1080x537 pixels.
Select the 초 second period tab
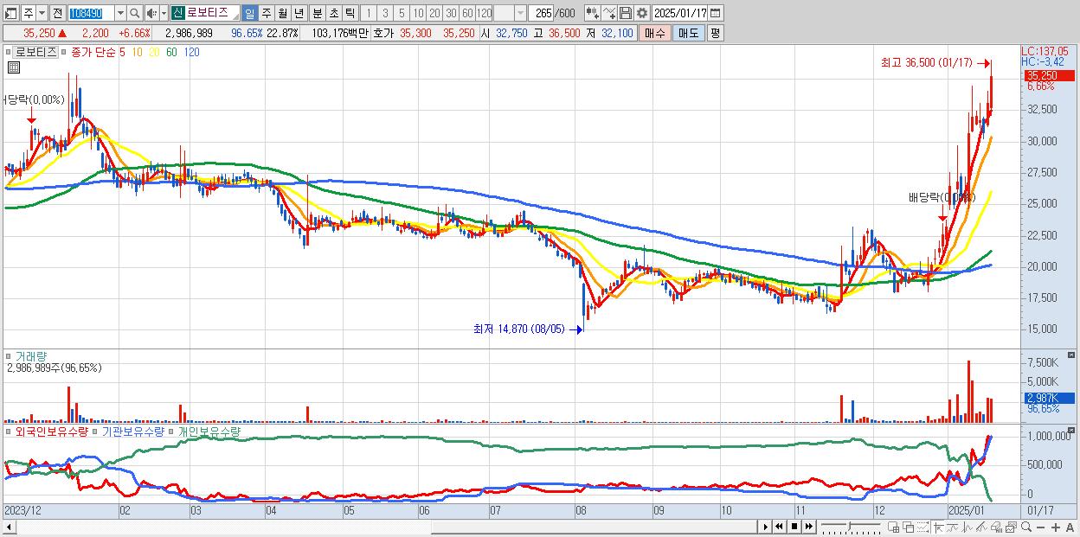tap(334, 13)
